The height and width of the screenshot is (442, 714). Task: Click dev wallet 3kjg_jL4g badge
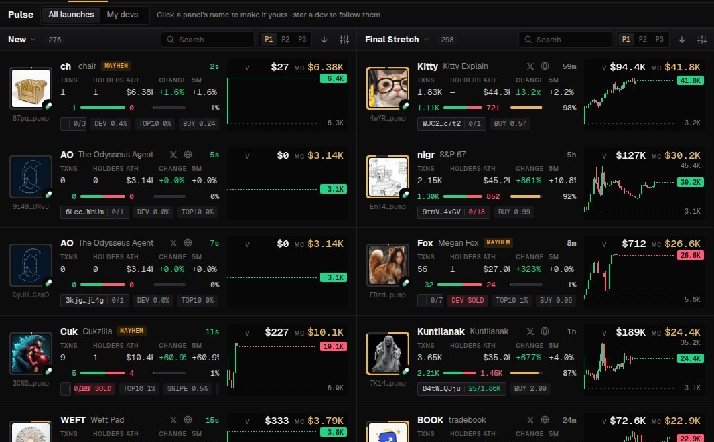[x=94, y=300]
